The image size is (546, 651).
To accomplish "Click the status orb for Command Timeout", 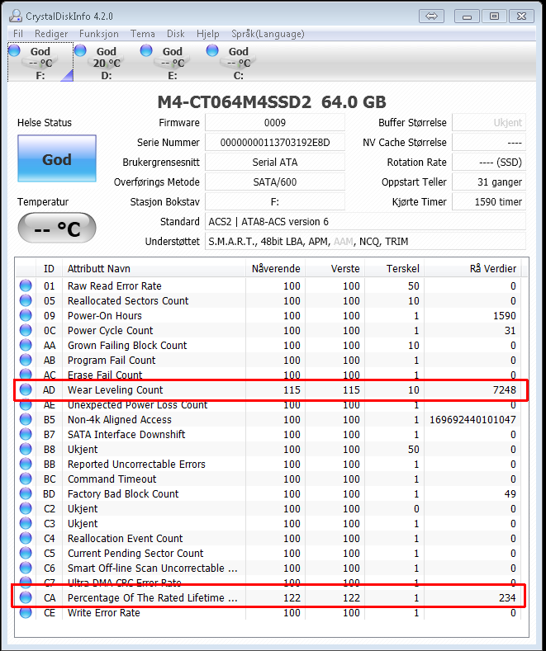I will click(26, 479).
